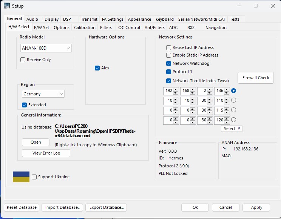Click the Reset Database button

[22, 207]
